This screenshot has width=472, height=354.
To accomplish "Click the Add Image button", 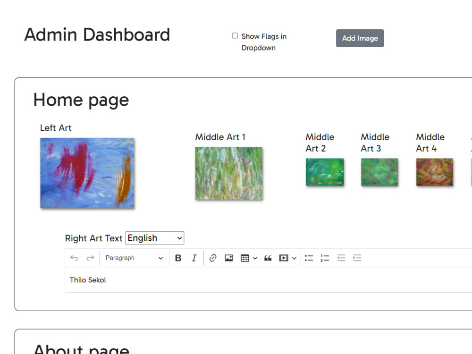I will click(360, 38).
